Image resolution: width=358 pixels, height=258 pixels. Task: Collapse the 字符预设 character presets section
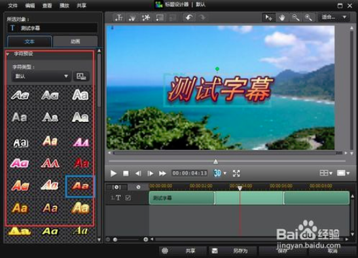8,54
